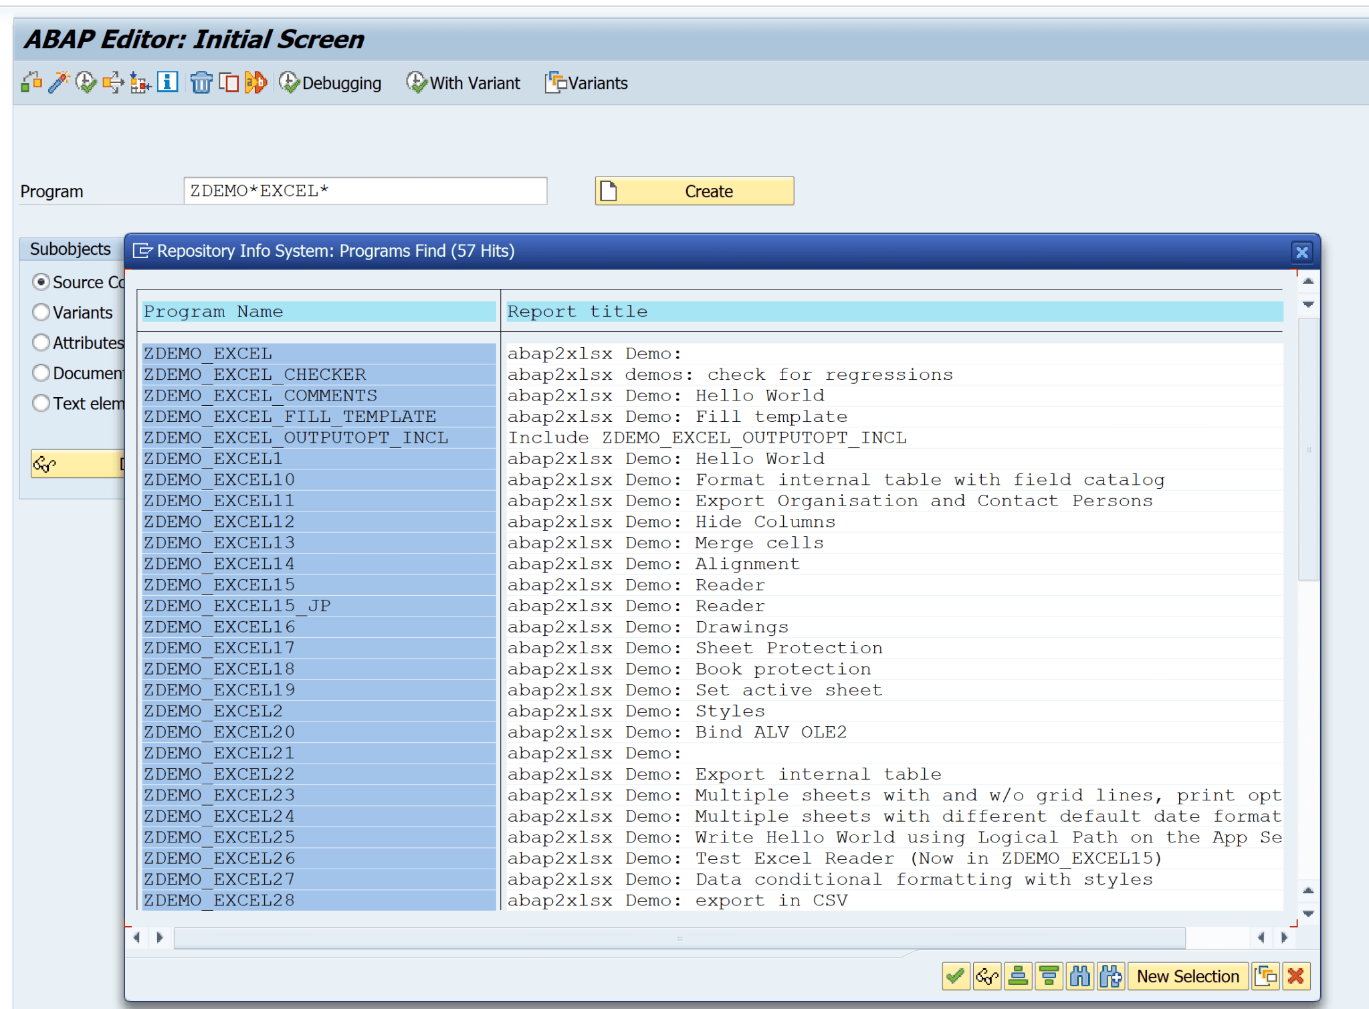
Task: Select the Attributes radio button
Action: 41,342
